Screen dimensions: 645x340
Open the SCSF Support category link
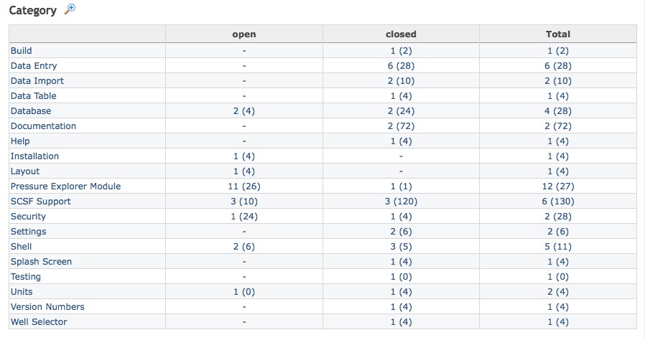point(41,202)
